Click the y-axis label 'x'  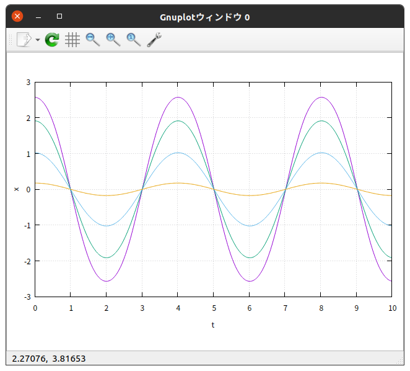17,189
